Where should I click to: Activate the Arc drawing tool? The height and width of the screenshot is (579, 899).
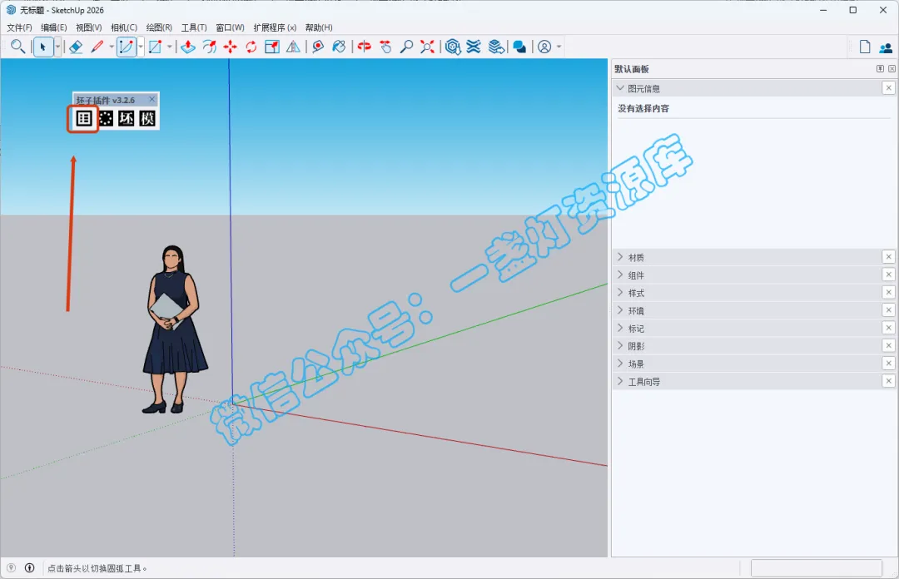click(x=127, y=47)
